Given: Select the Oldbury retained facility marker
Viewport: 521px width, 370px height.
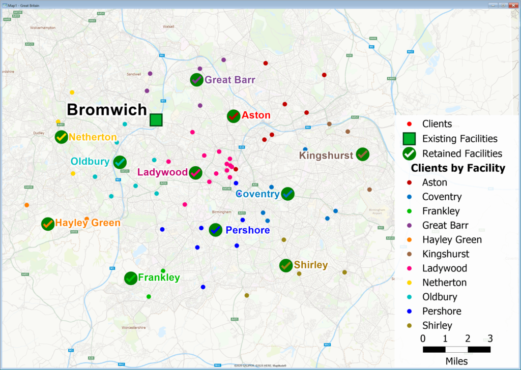Looking at the screenshot, I should pyautogui.click(x=120, y=162).
